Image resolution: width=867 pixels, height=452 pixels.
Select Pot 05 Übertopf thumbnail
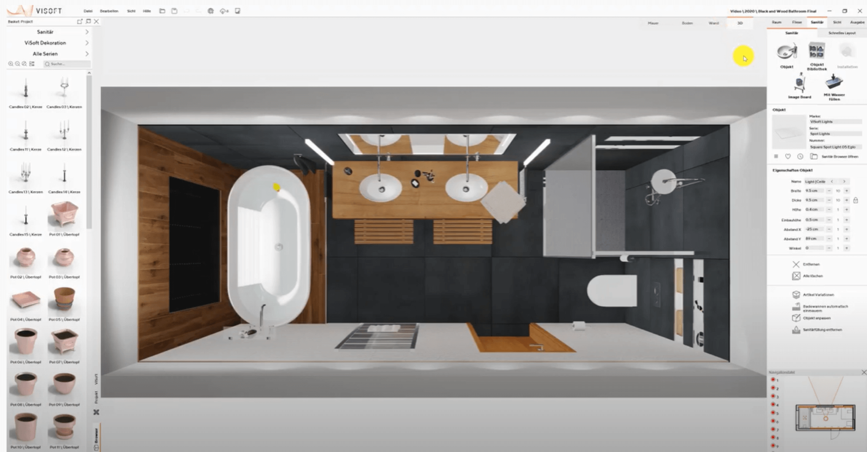64,304
